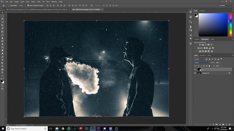Viewport: 234px width, 131px height.
Task: Open the Image menu
Action: point(16,1)
